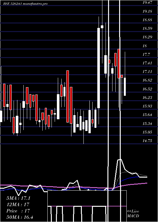
Task: Click the 18 price axis label
Action: [145, 46]
